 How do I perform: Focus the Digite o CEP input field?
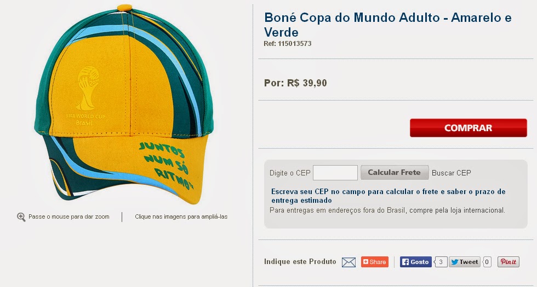tap(335, 173)
